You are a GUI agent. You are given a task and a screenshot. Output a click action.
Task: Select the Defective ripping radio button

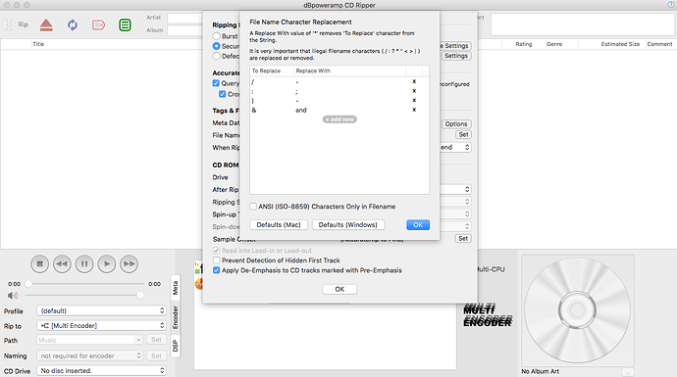click(x=216, y=56)
